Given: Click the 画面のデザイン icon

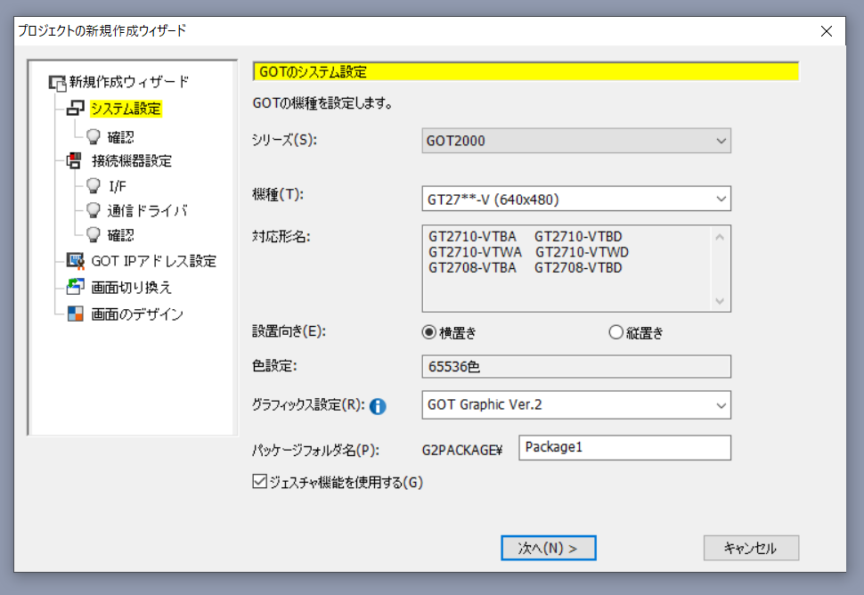Looking at the screenshot, I should pos(75,314).
